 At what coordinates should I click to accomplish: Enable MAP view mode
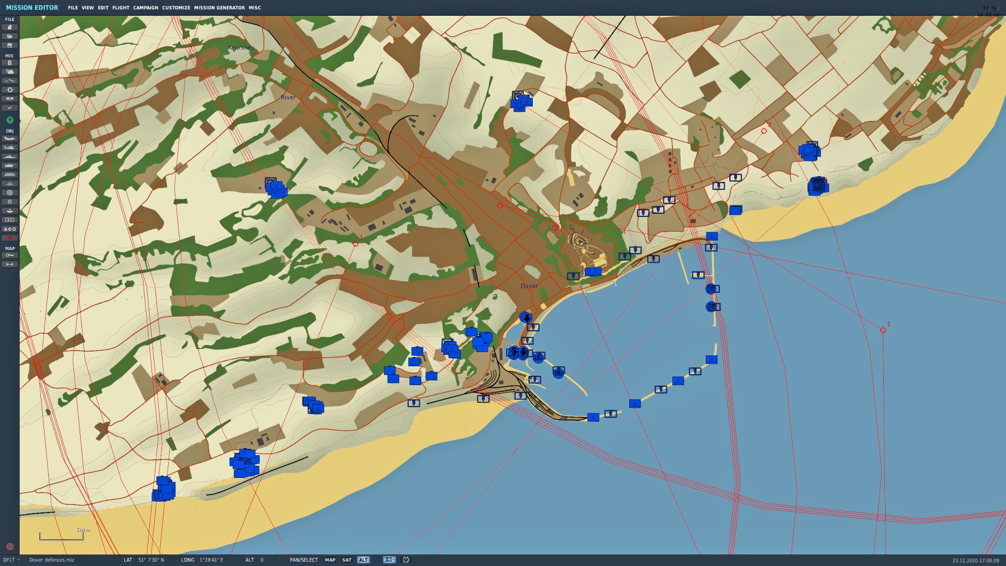point(330,560)
